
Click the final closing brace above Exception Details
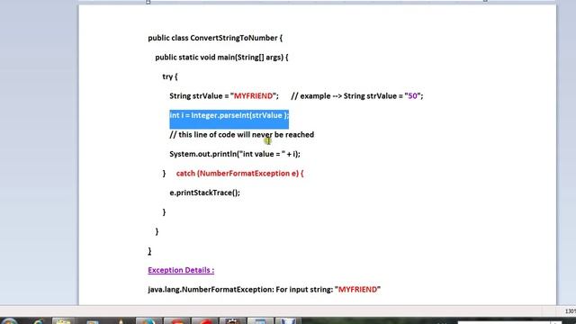(x=150, y=251)
